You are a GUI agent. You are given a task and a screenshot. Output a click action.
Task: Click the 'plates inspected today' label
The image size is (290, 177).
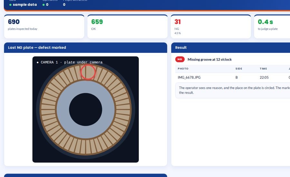pos(23,29)
